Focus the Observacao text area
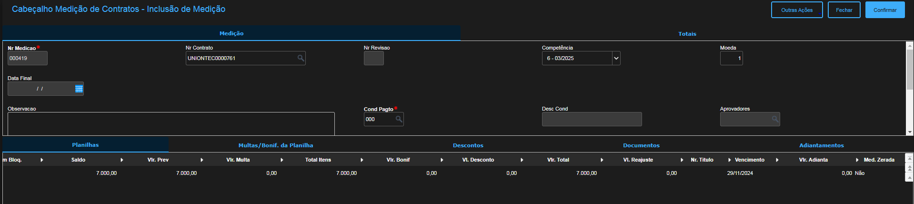 (171, 123)
